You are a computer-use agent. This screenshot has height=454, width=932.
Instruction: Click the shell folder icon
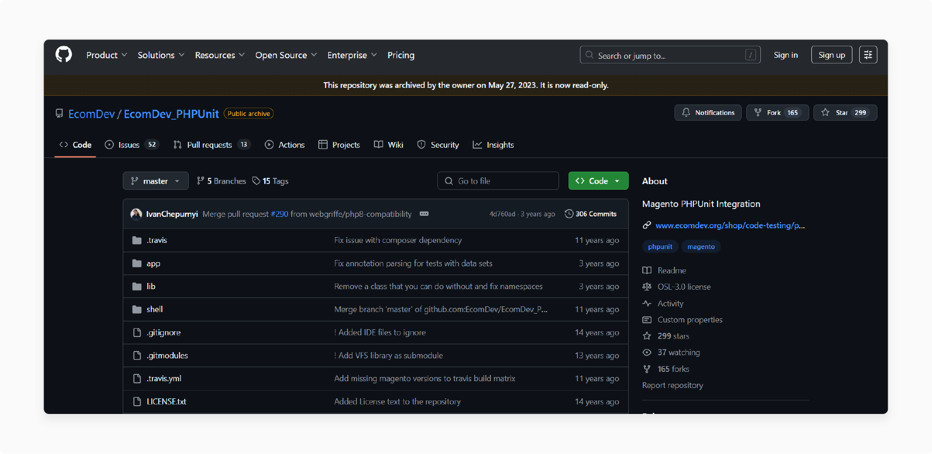137,309
